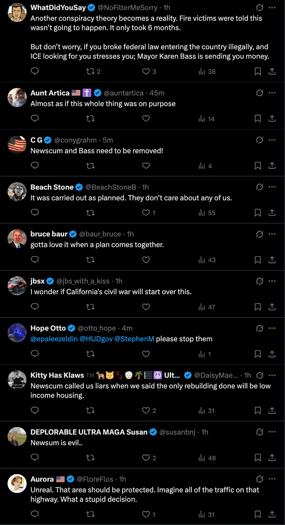The image size is (285, 525).
Task: Reply to WhatDidYouSay's post
Action: 35,71
